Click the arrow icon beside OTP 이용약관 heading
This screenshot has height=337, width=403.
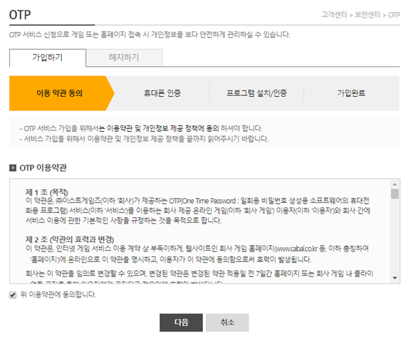(13, 168)
